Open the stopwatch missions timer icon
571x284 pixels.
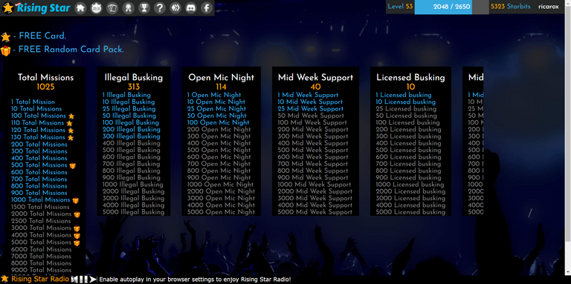coord(97,7)
